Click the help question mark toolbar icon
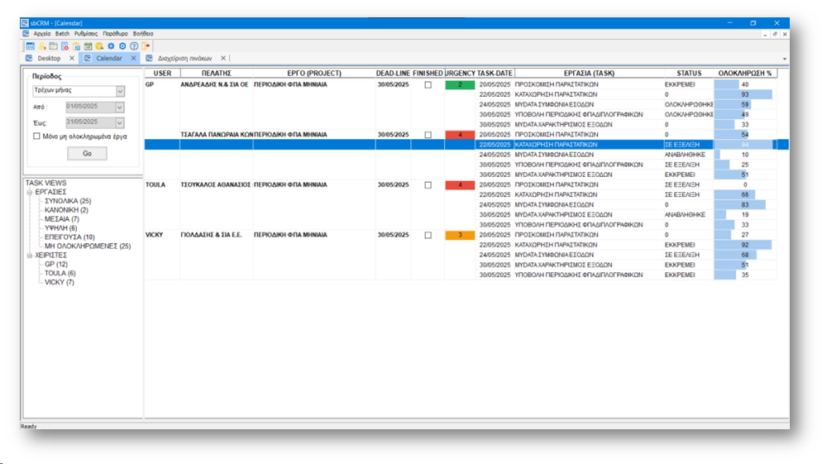 pyautogui.click(x=134, y=46)
